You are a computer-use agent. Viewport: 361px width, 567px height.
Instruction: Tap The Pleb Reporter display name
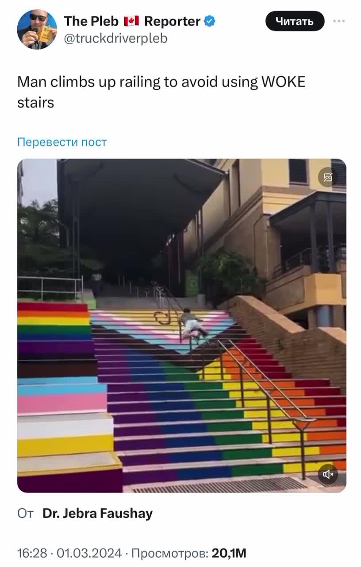click(x=132, y=21)
